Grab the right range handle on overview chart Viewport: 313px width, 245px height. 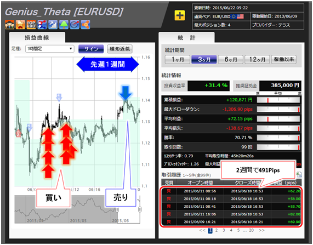tap(140, 209)
